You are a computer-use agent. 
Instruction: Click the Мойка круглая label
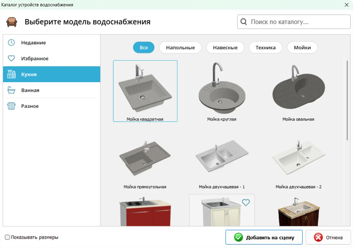[222, 119]
